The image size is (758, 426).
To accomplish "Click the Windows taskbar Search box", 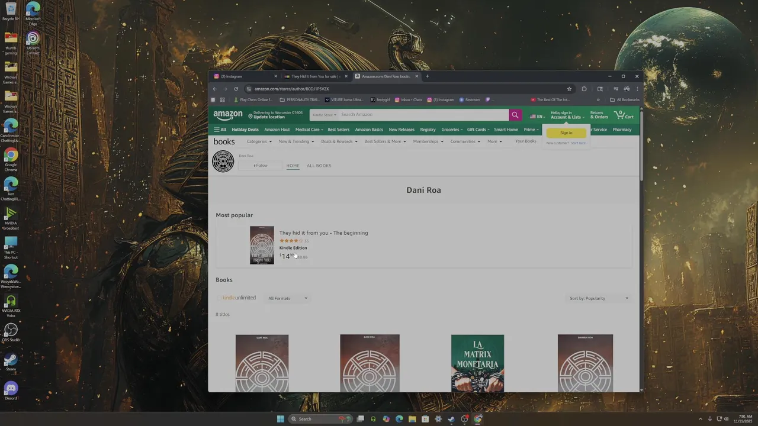I will point(320,419).
